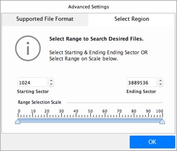The image size is (177, 151).
Task: Increment Ending Sector using the up arrow
Action: 160,81
